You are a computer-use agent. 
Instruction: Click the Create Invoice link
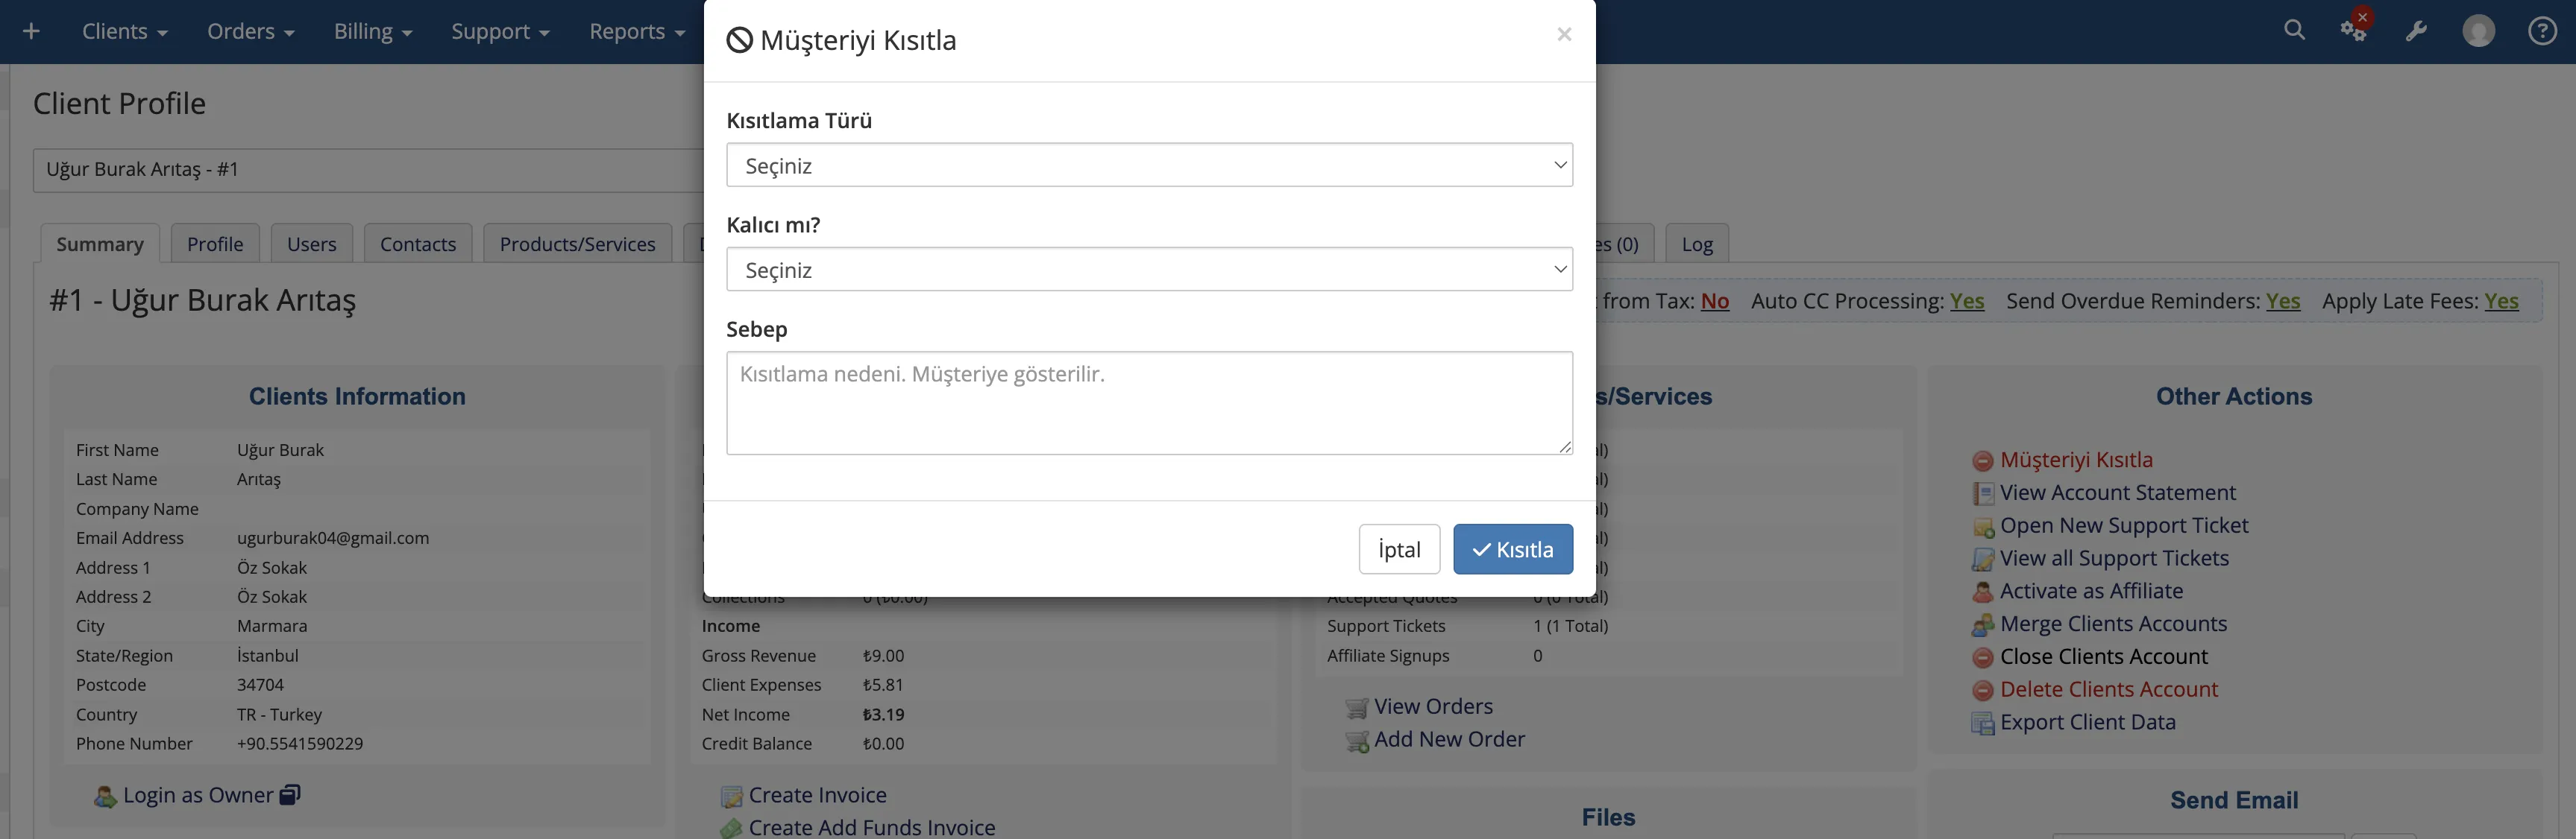[817, 795]
